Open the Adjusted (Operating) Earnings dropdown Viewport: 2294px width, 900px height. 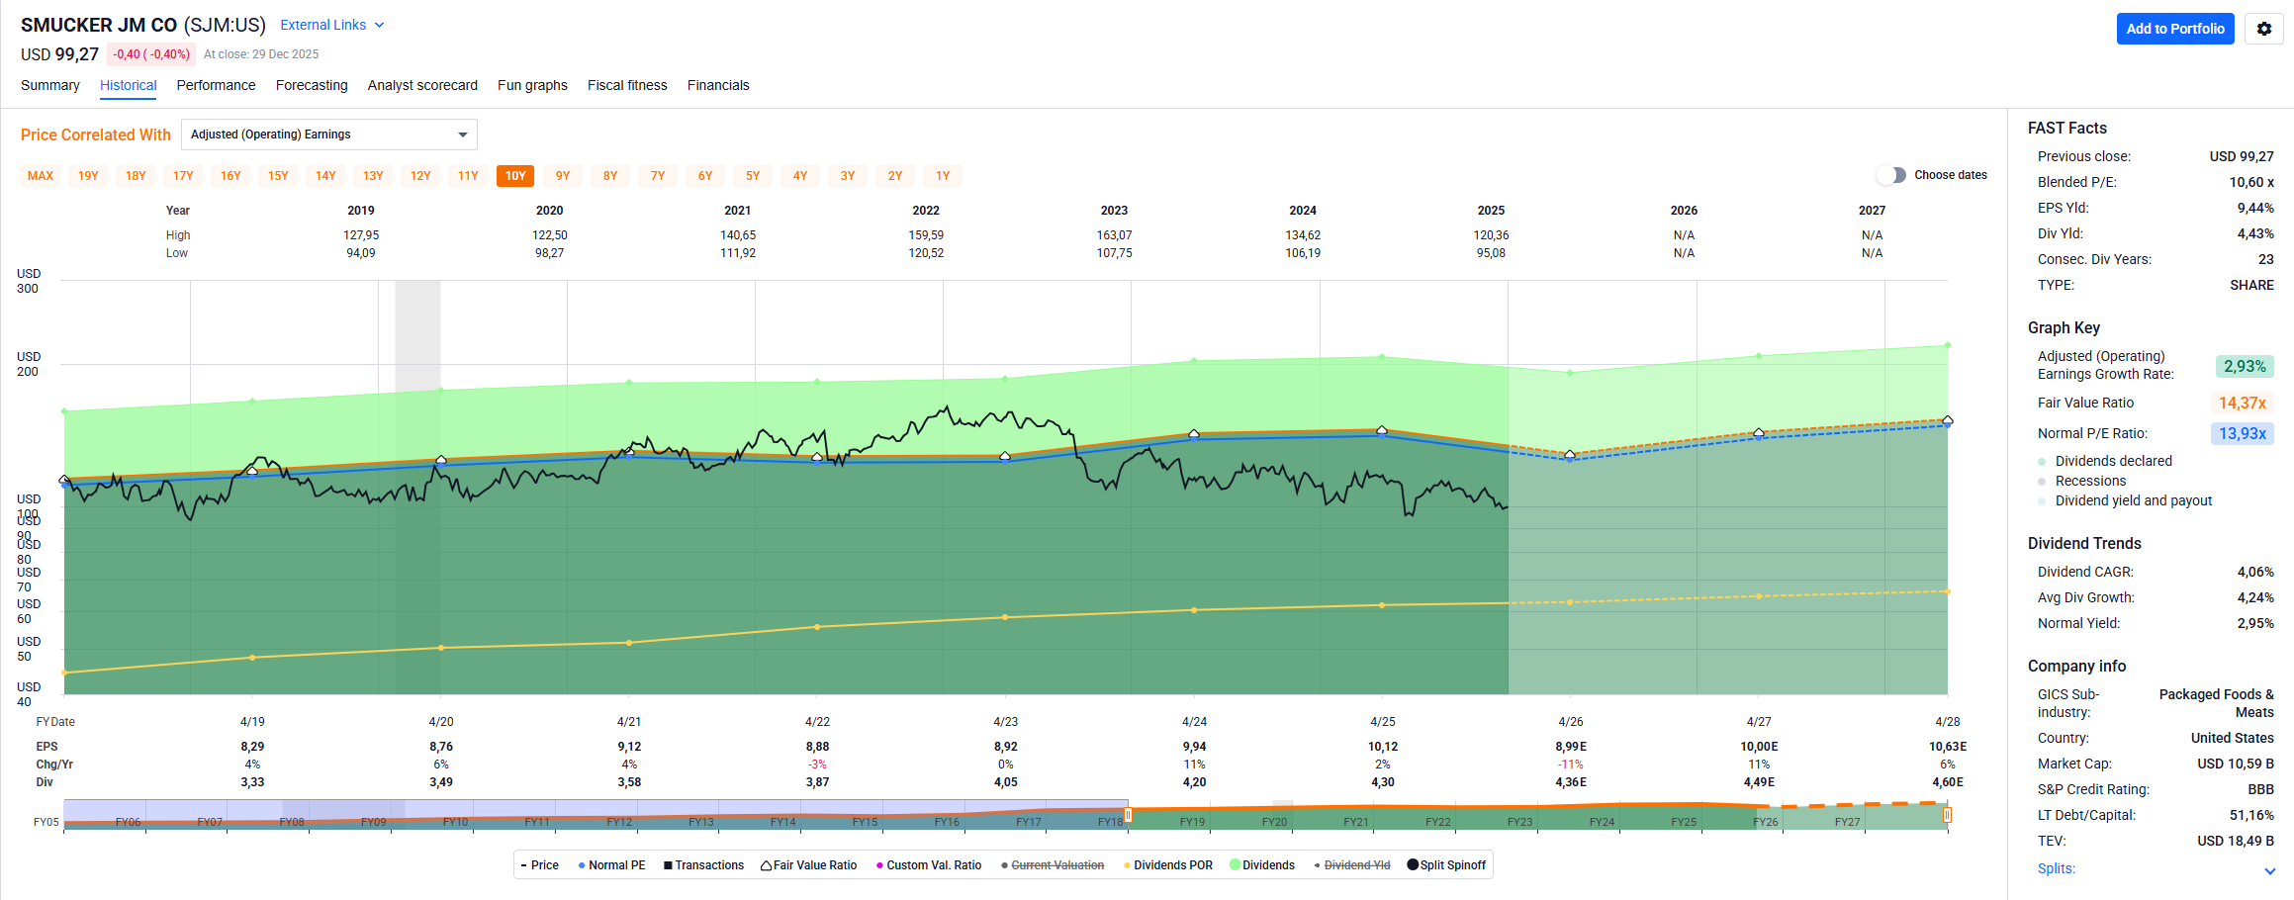coord(328,135)
